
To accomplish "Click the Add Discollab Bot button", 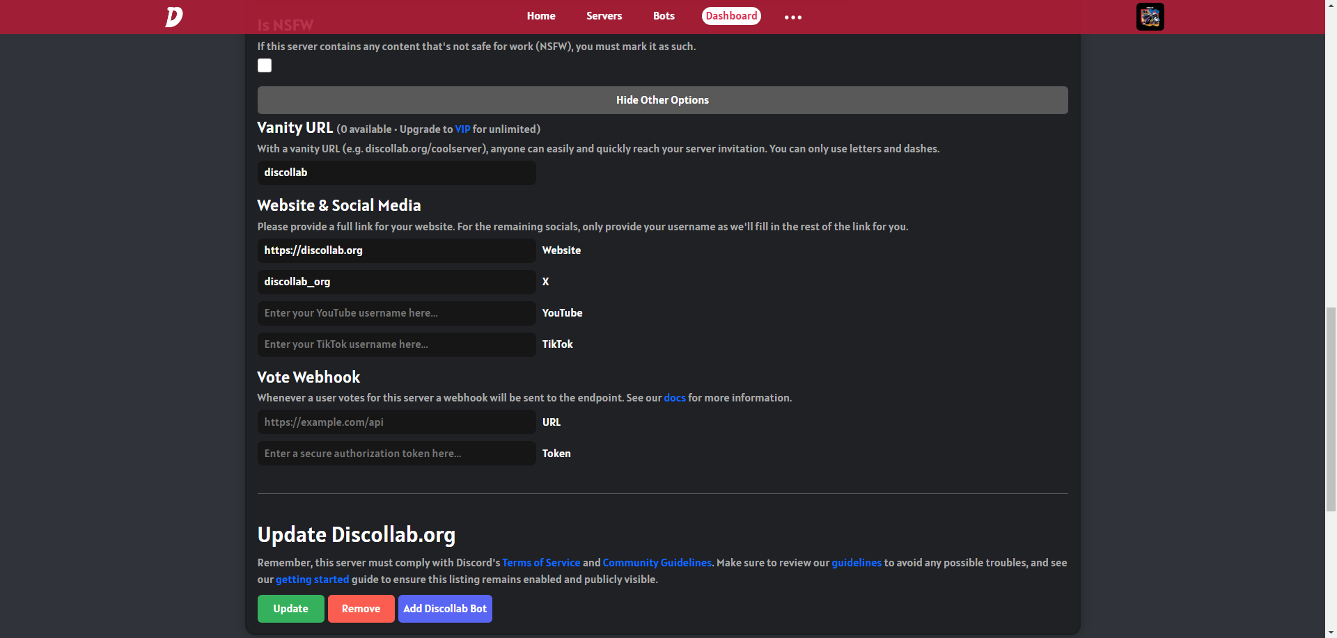I will coord(445,609).
